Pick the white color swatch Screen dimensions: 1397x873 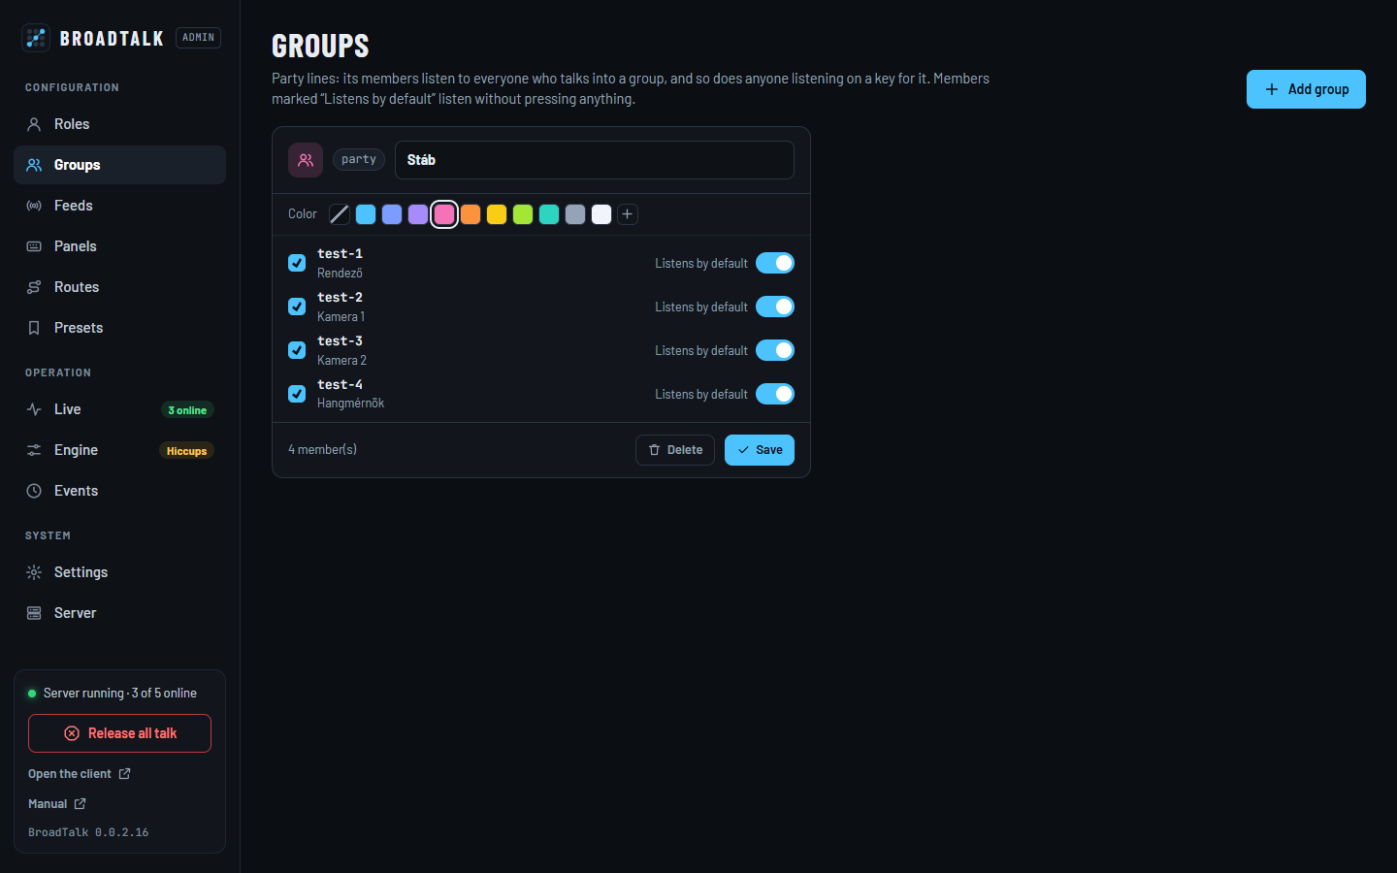pyautogui.click(x=601, y=214)
